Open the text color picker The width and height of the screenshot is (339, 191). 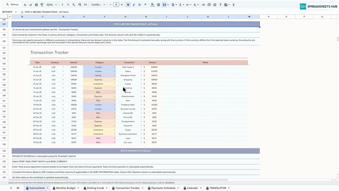145,5
